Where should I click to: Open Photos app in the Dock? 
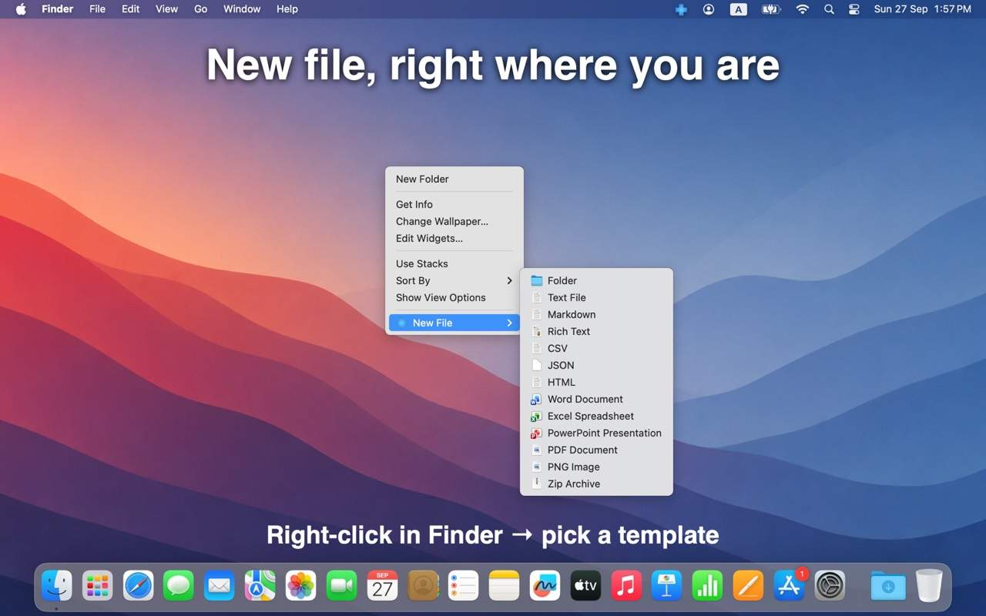pyautogui.click(x=300, y=586)
